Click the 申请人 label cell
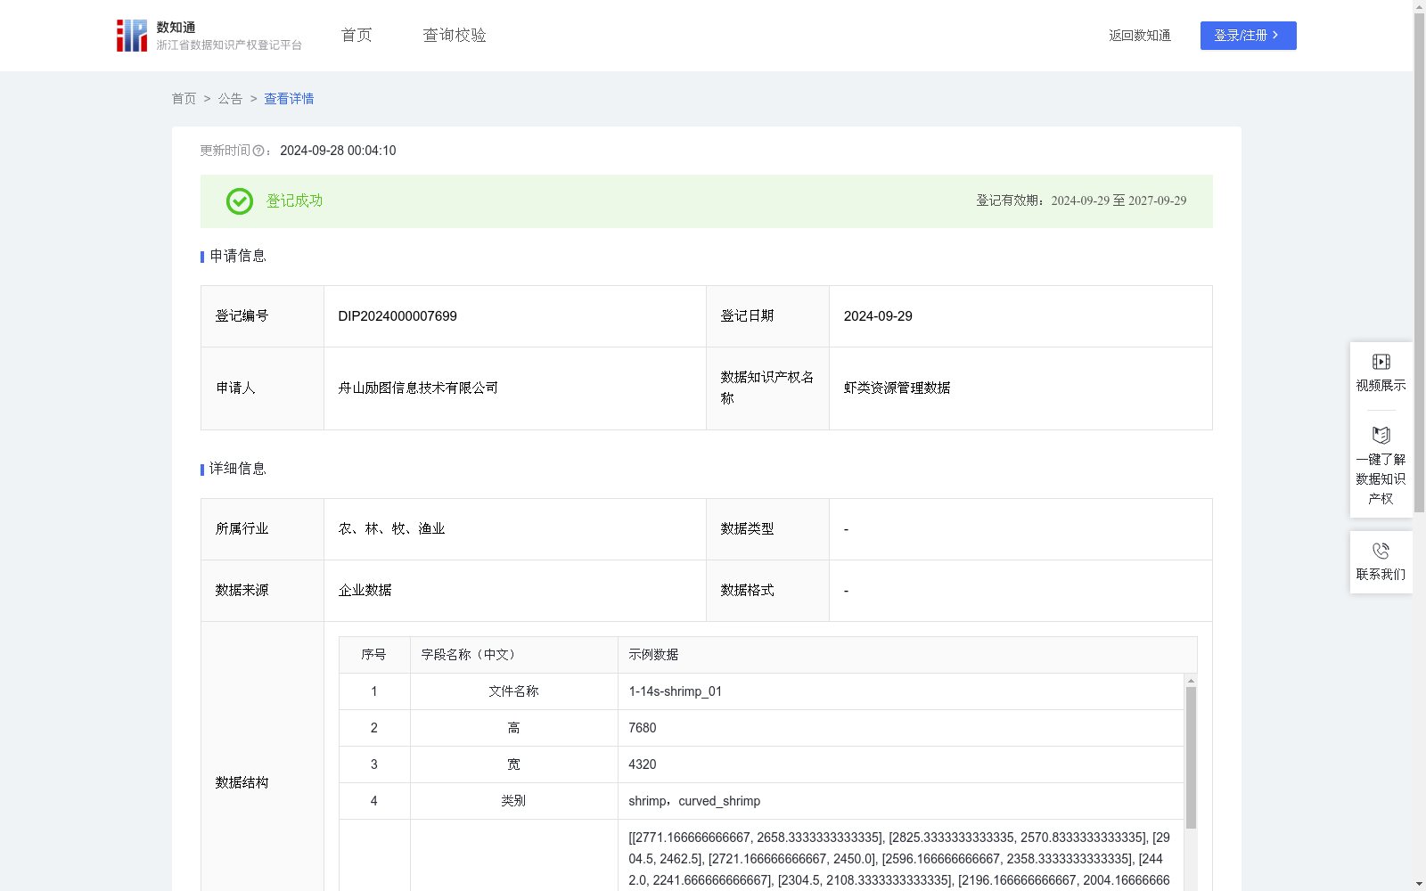 [262, 388]
